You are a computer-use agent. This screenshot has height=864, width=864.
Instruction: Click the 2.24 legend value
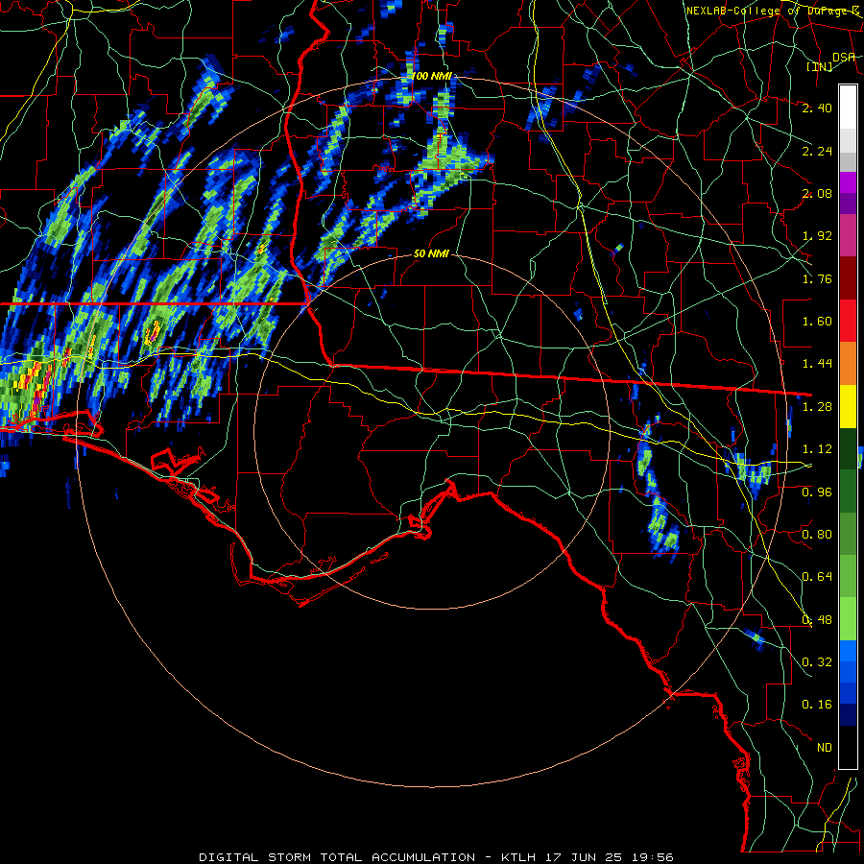pos(817,151)
